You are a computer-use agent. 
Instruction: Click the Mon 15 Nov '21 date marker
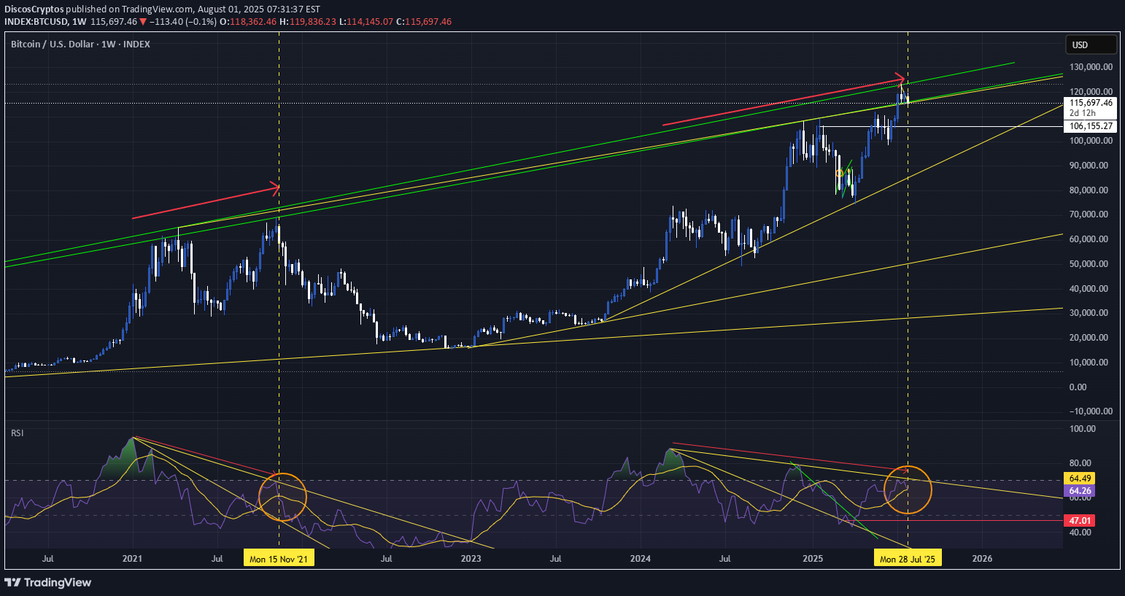279,559
